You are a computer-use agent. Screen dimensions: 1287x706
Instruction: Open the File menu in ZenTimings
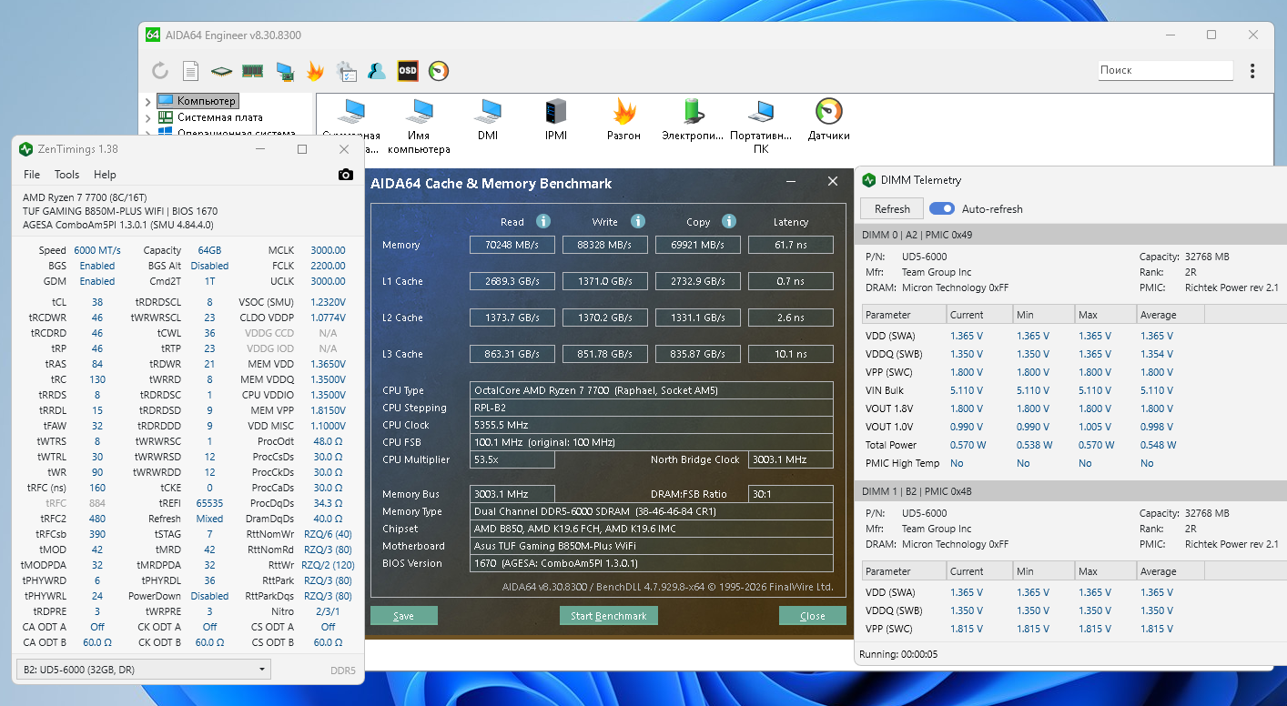(32, 175)
